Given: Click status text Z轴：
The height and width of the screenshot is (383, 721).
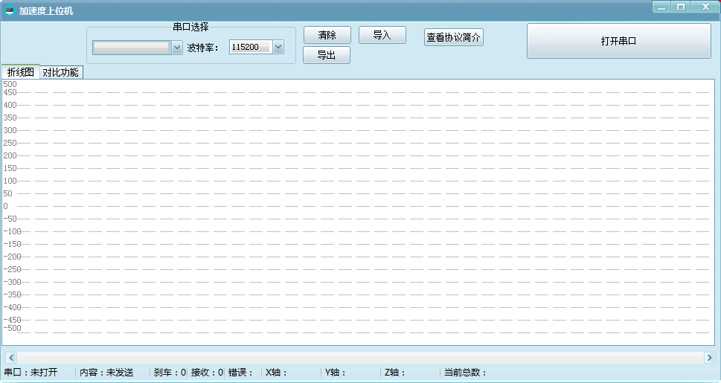Looking at the screenshot, I should (395, 373).
